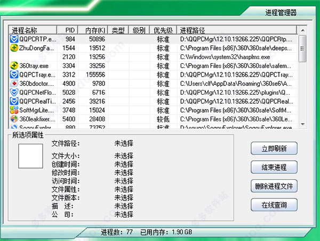This screenshot has height=241, width=320.
Task: Click the SoftMgrLite colorful icon
Action: pos(14,110)
